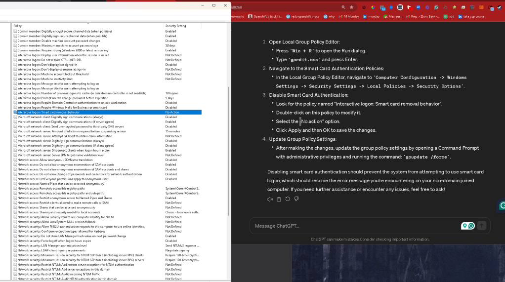Click the '15 minutes' security setting value
The image size is (505, 282).
[x=172, y=131]
